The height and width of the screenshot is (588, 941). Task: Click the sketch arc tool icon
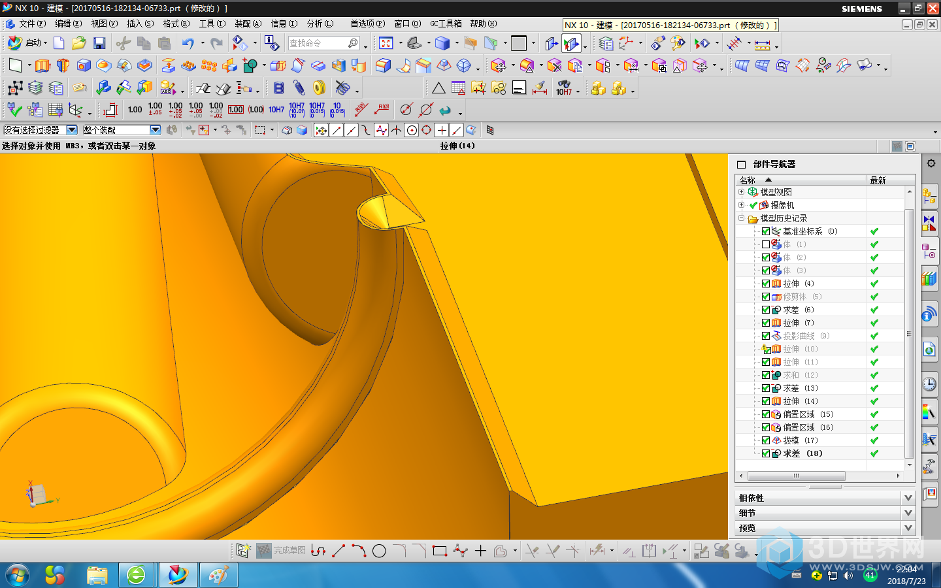coord(359,551)
